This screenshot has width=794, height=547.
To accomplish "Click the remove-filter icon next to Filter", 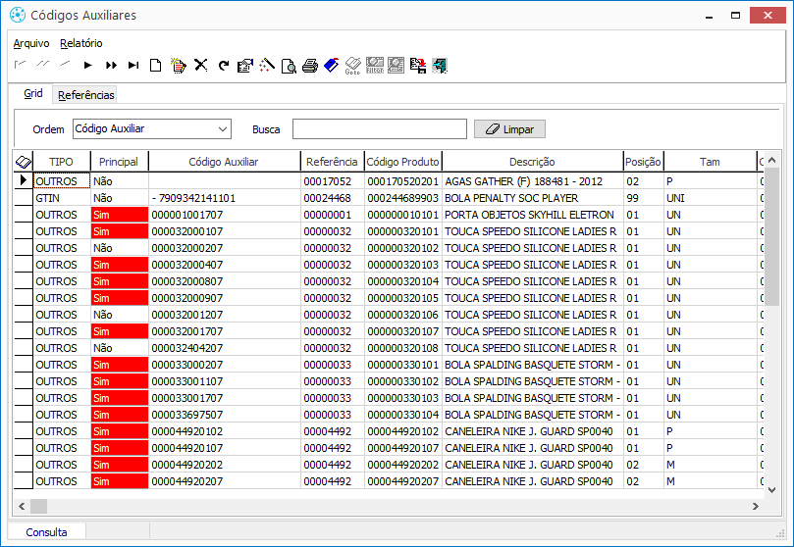I will [396, 66].
